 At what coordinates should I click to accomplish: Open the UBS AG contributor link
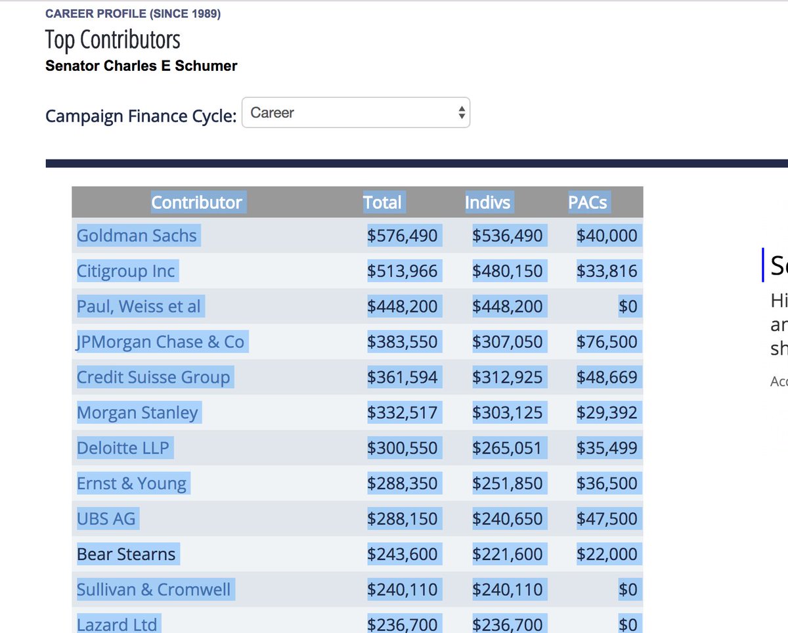(106, 519)
